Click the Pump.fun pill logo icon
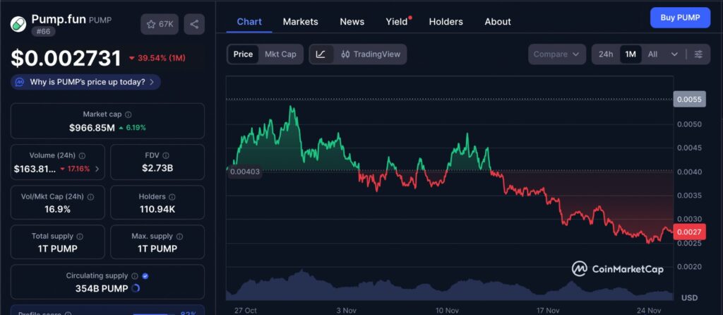The image size is (723, 315). pyautogui.click(x=18, y=25)
